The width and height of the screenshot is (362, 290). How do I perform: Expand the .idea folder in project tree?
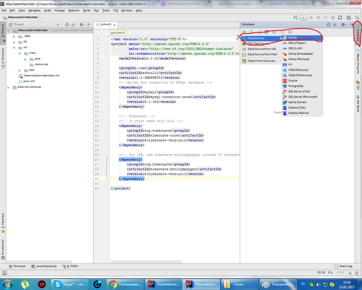(14, 36)
